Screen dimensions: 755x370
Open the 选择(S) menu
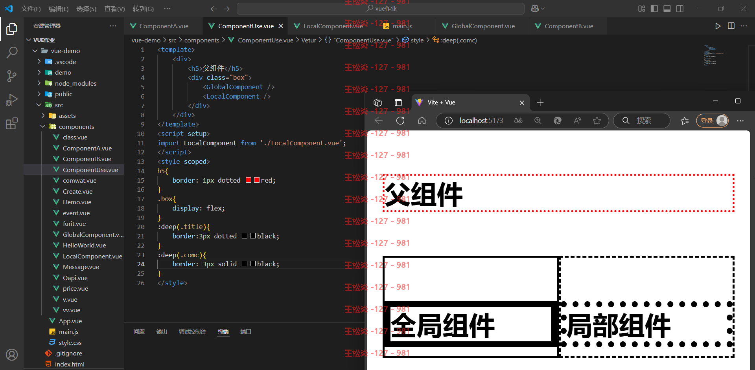click(86, 9)
